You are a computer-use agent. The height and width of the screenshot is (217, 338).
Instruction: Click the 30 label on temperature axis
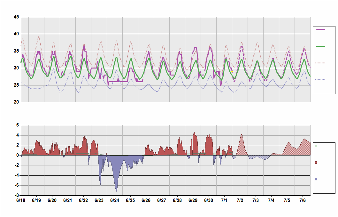click(16, 68)
